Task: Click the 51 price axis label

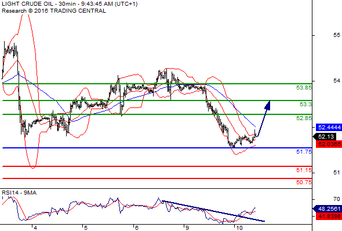Action: (337, 173)
